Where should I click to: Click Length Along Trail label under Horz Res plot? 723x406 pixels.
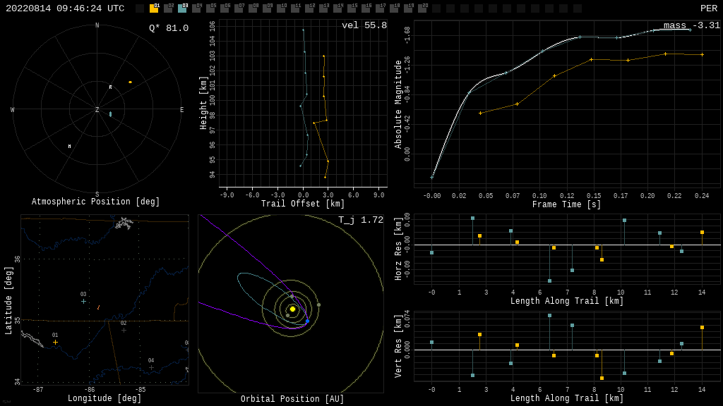(x=567, y=301)
